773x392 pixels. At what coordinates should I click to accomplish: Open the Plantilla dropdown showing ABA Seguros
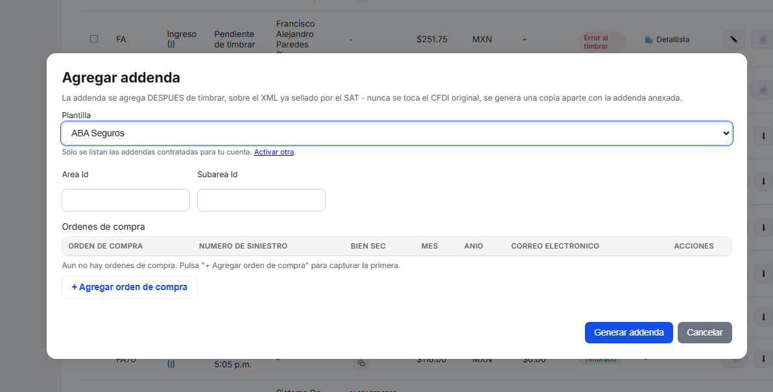point(397,133)
